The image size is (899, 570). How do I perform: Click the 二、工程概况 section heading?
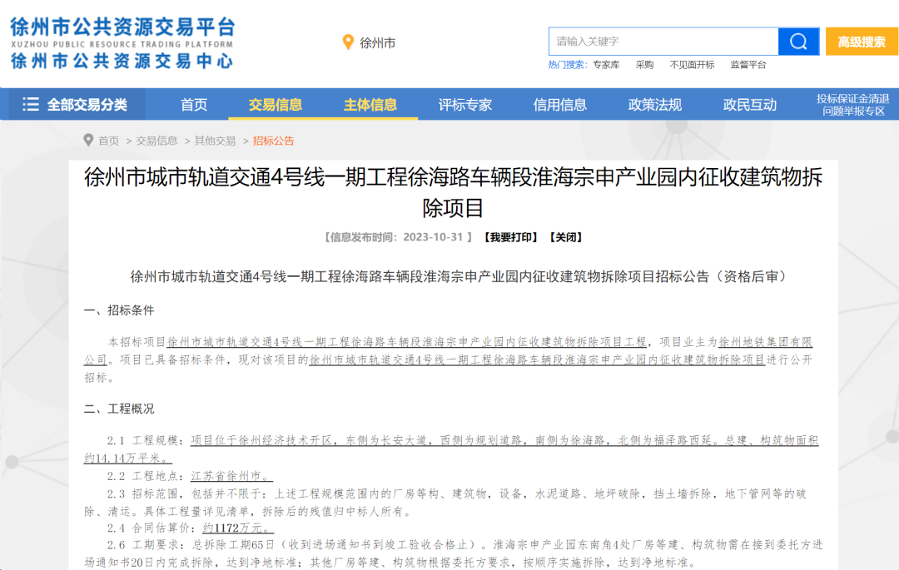point(119,409)
